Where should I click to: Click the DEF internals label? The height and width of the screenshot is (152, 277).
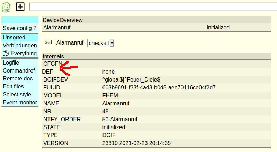pyautogui.click(x=47, y=72)
